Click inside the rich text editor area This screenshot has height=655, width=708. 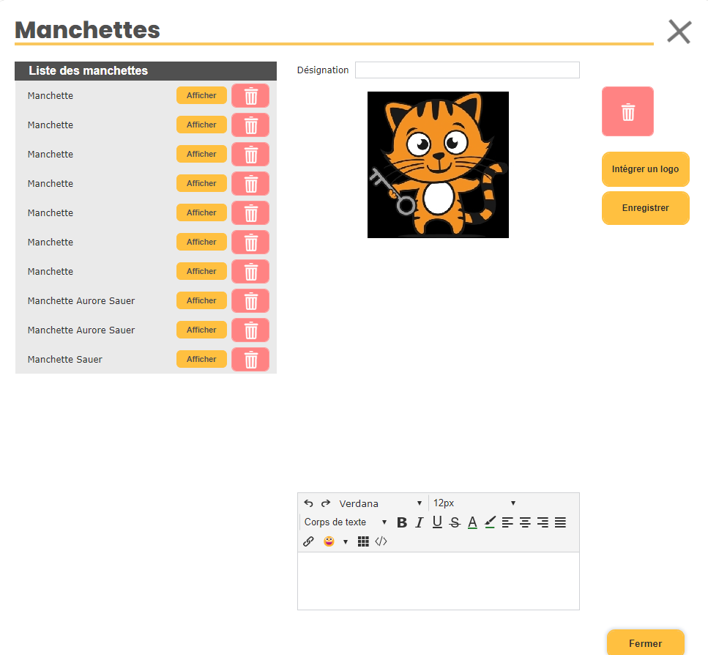[x=439, y=581]
